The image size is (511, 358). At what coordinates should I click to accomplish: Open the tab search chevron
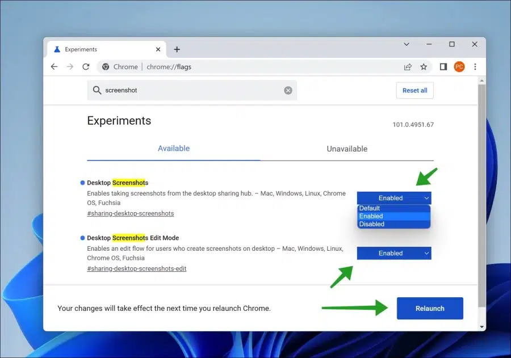point(407,44)
